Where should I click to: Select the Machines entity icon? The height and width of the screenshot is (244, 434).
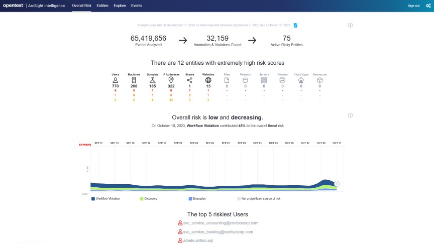click(x=134, y=80)
